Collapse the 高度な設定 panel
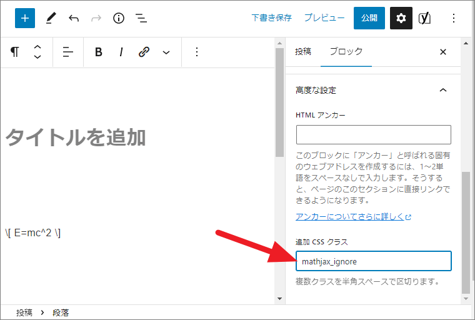Viewport: 475px width, 320px height. 443,90
